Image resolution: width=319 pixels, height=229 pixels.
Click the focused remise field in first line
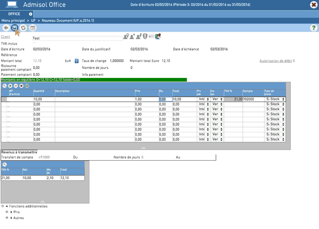click(166, 99)
